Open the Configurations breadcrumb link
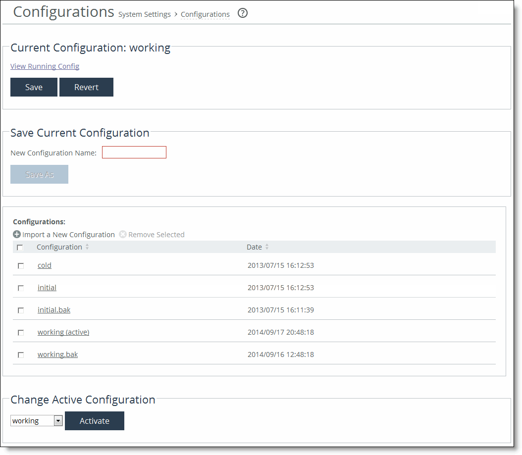Viewport: 522px width, 455px height. [x=205, y=14]
